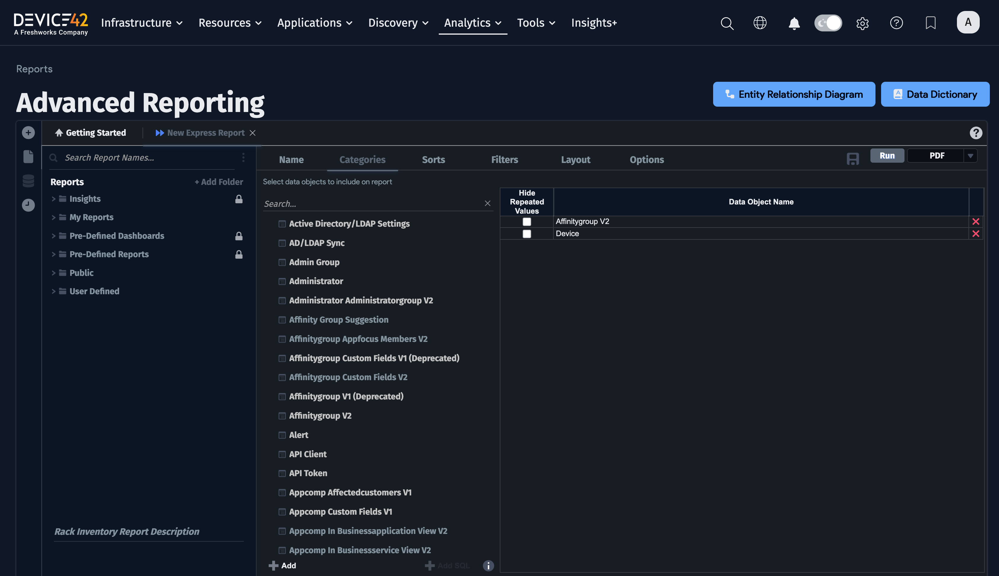Click the Add button below list

(282, 566)
